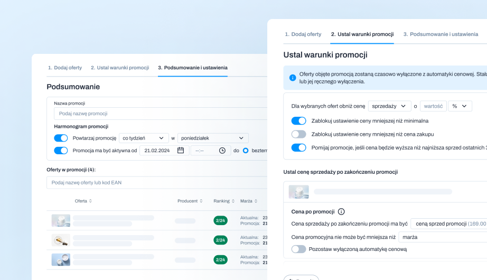Open the ceną sprzed promocji dropdown
This screenshot has height=280, width=487.
[449, 223]
